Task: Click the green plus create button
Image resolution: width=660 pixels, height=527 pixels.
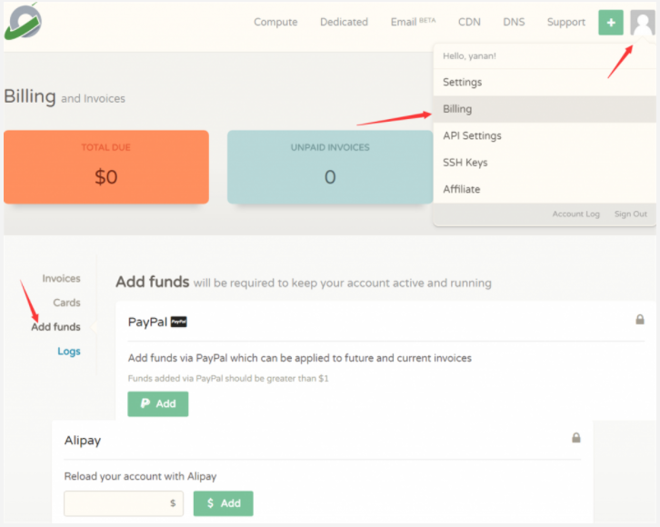Action: coord(611,23)
